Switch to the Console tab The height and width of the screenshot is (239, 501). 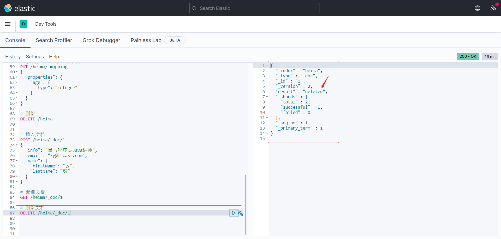pos(15,40)
